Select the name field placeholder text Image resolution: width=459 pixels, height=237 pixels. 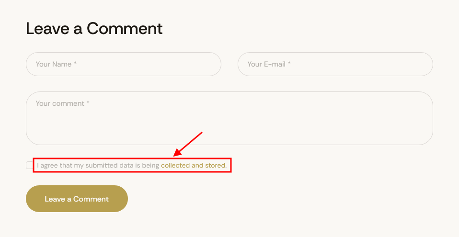[x=56, y=64]
